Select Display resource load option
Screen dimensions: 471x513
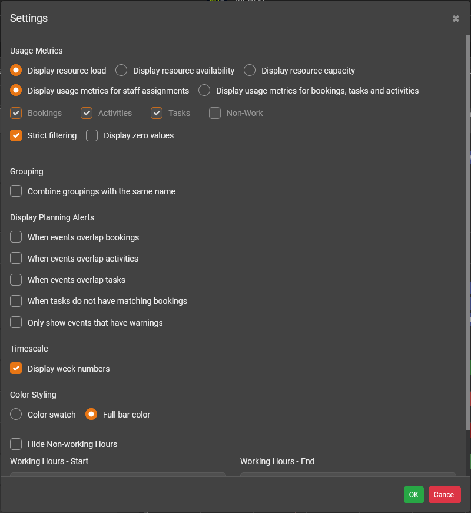pyautogui.click(x=16, y=71)
